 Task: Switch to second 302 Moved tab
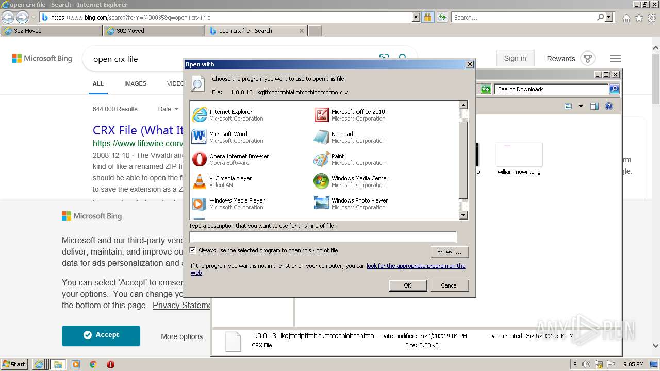tap(155, 31)
